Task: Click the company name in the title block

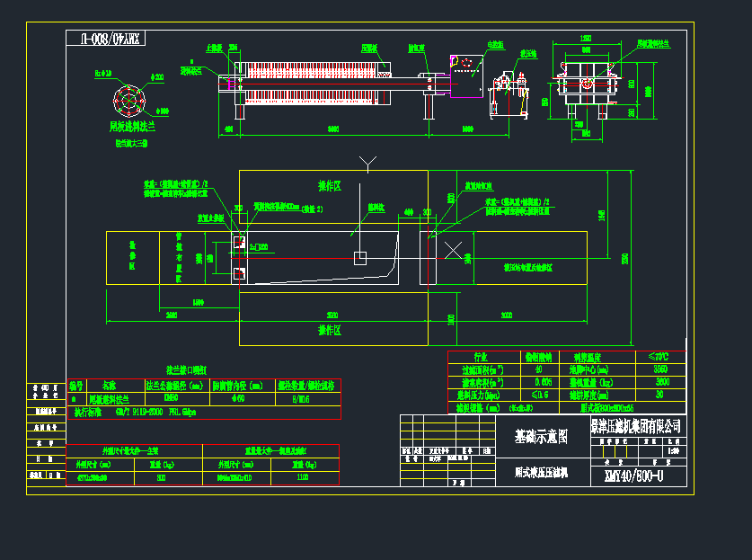Action: (635, 425)
